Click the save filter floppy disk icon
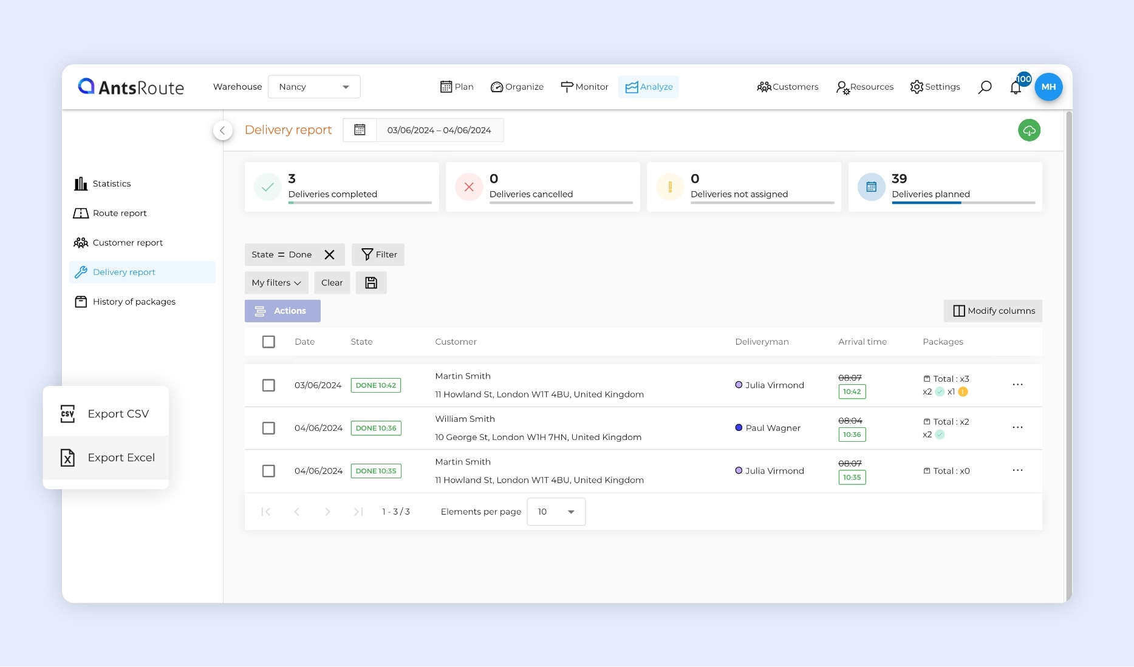The height and width of the screenshot is (667, 1134). [371, 283]
